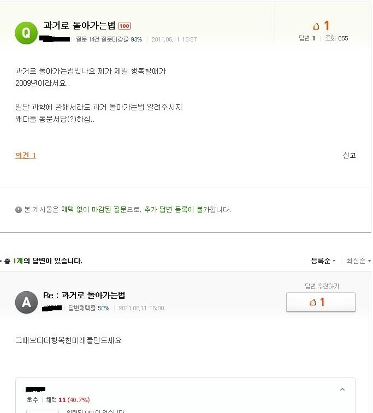Click the question title 과거로 돌아가는법

click(x=79, y=26)
